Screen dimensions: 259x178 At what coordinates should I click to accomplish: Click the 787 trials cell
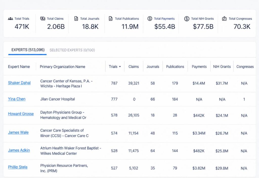click(x=114, y=83)
